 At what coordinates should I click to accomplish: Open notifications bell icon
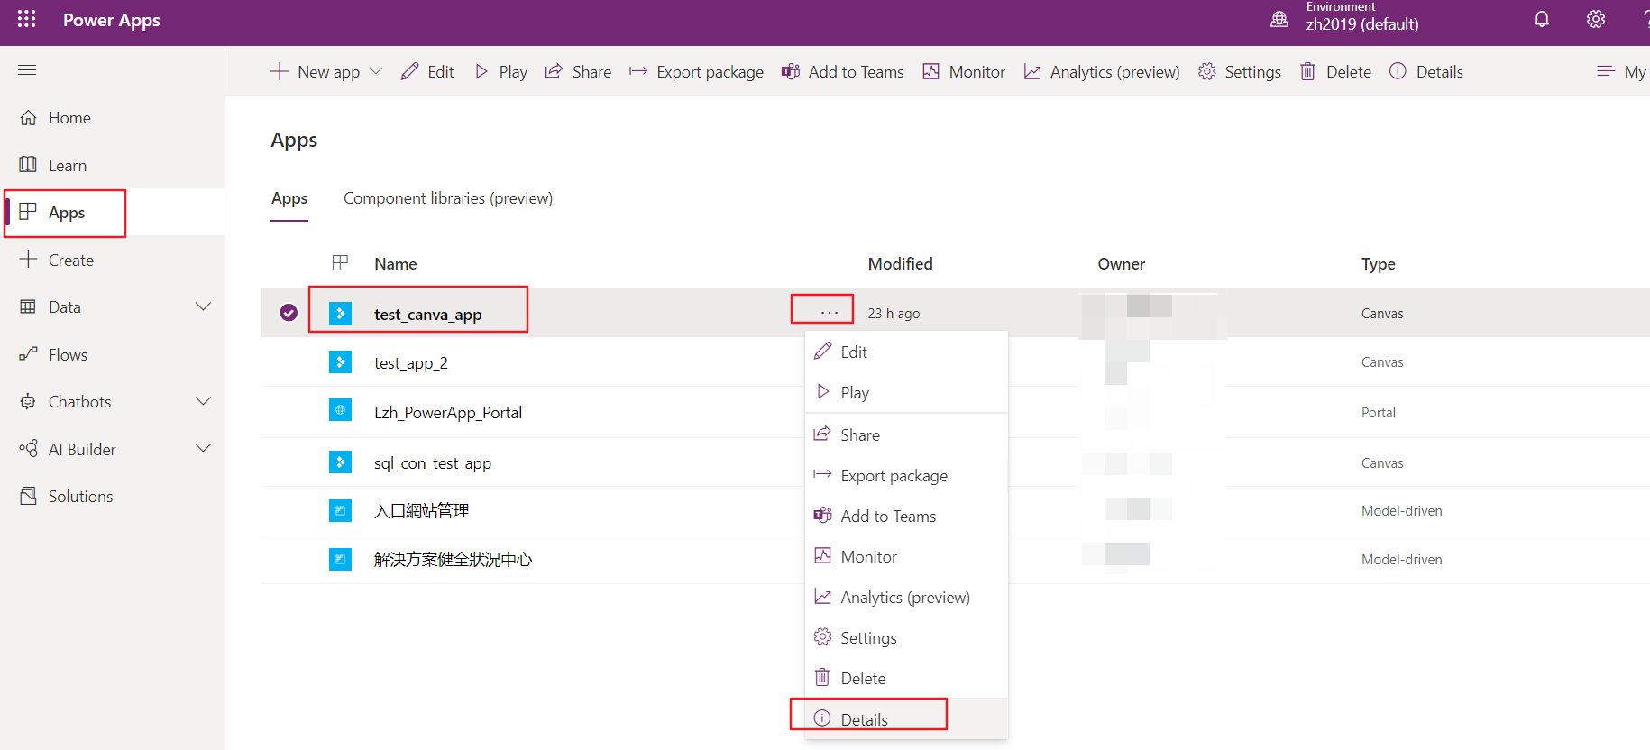pyautogui.click(x=1542, y=20)
